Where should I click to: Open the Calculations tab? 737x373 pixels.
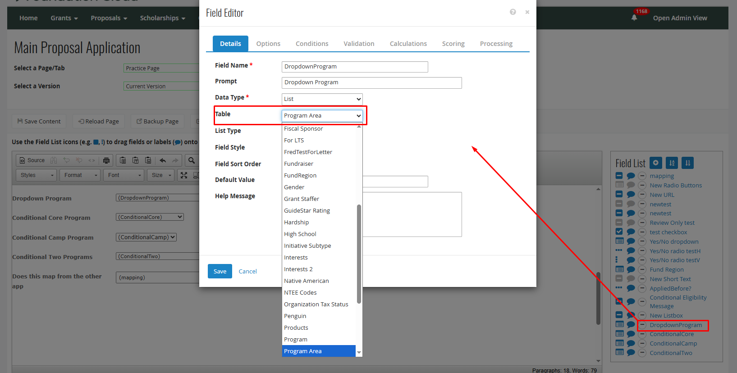(408, 44)
